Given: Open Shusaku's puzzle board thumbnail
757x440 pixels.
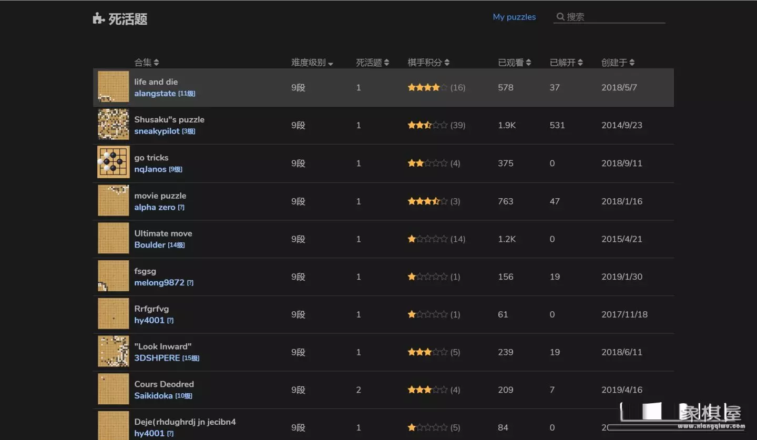Looking at the screenshot, I should 113,125.
